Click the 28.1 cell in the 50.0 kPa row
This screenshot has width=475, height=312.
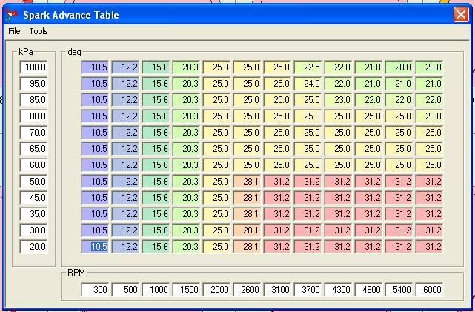248,182
